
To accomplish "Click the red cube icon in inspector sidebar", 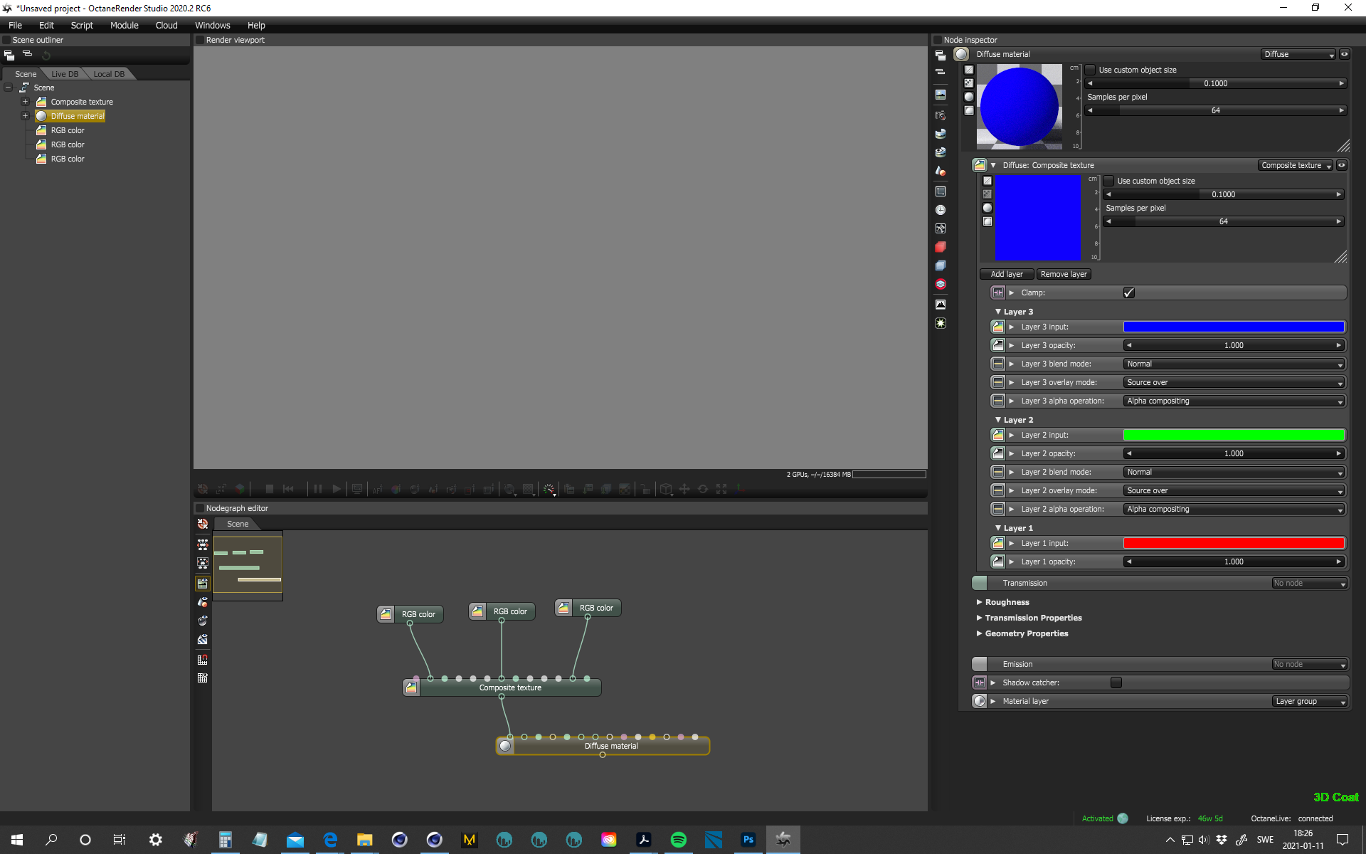I will click(941, 247).
